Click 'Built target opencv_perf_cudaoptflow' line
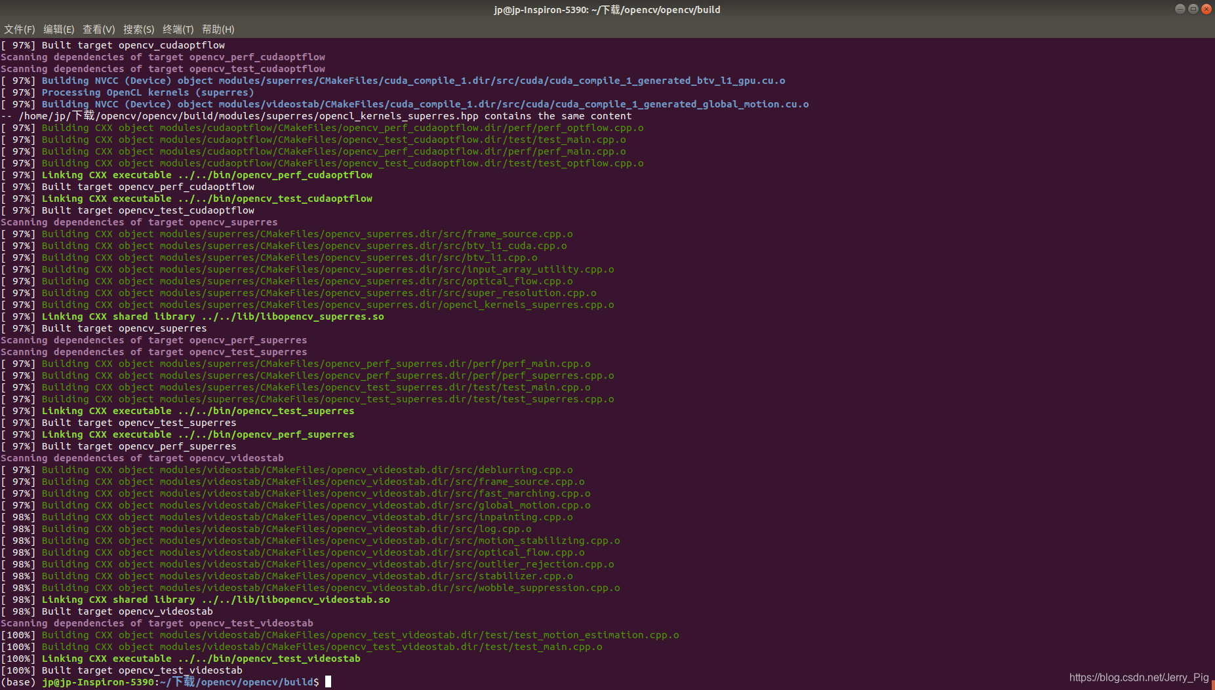1215x690 pixels. pos(127,187)
